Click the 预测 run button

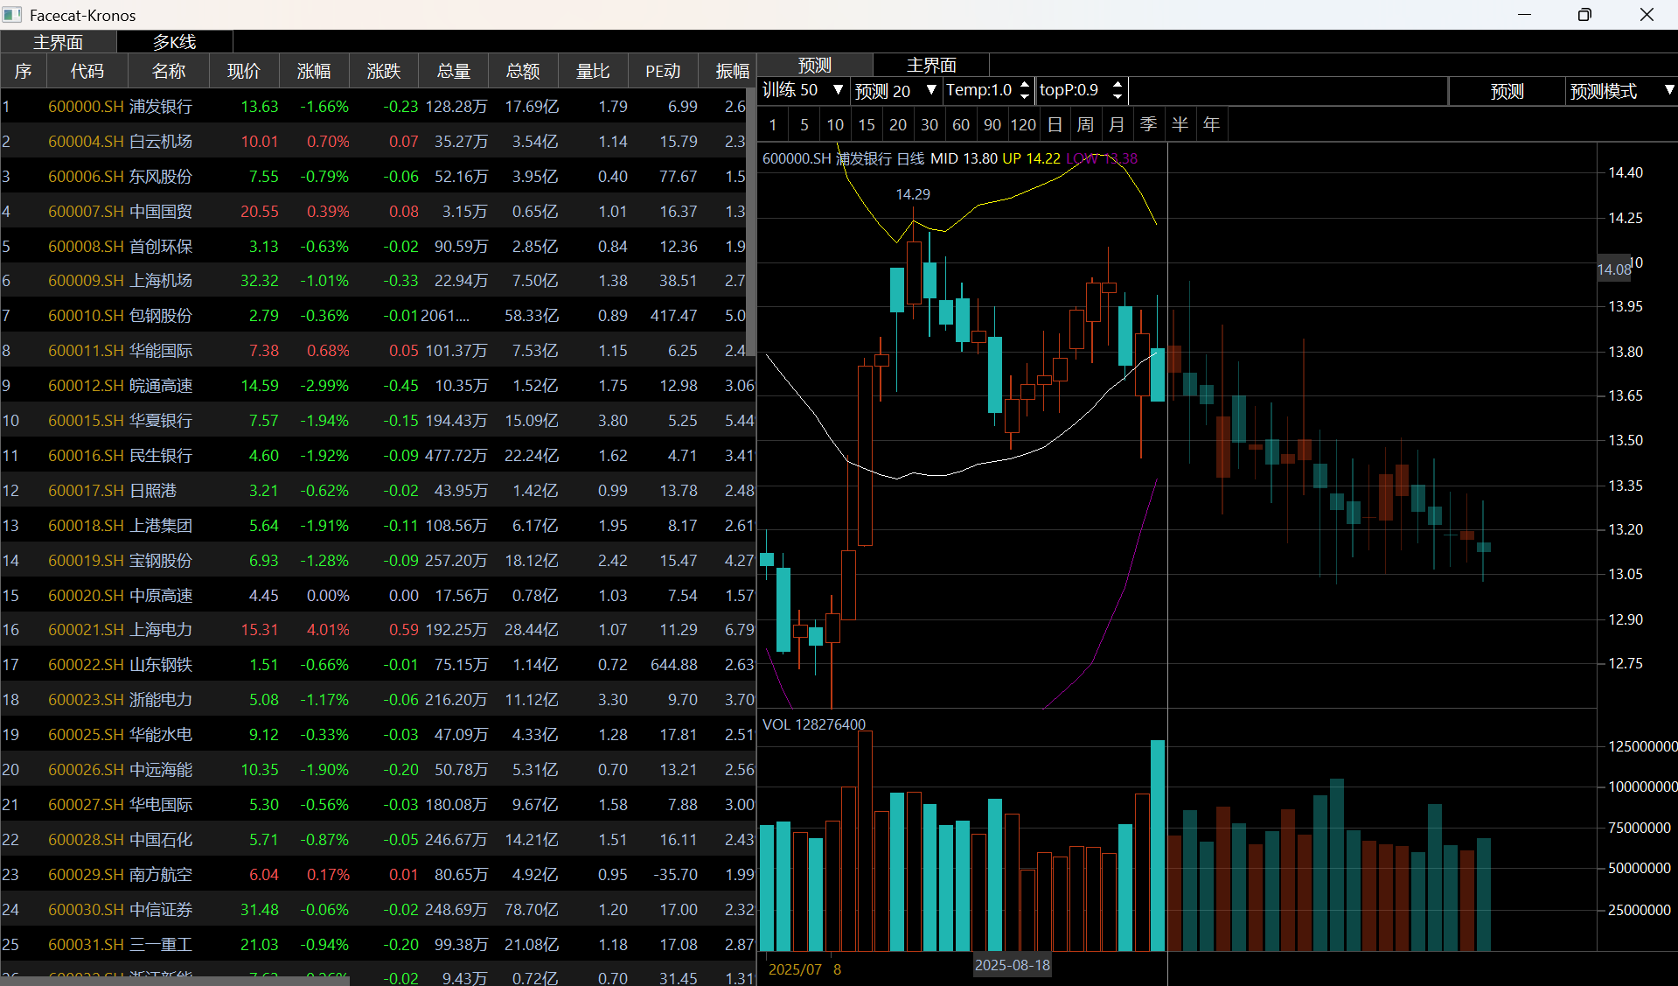(1507, 90)
